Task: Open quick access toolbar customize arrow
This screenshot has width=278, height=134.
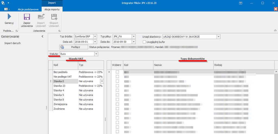Action: (8, 3)
